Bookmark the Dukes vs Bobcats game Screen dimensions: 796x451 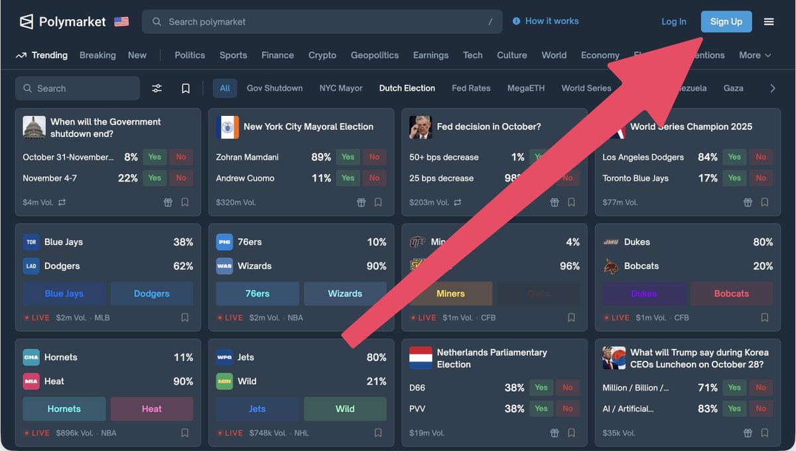coord(765,318)
